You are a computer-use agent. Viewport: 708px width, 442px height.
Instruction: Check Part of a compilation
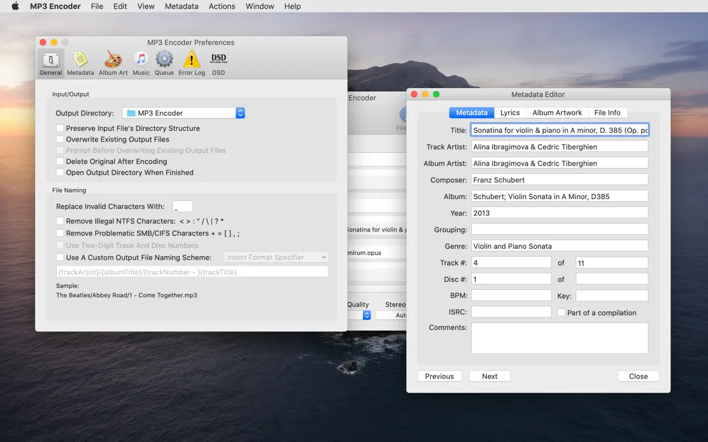click(x=561, y=312)
